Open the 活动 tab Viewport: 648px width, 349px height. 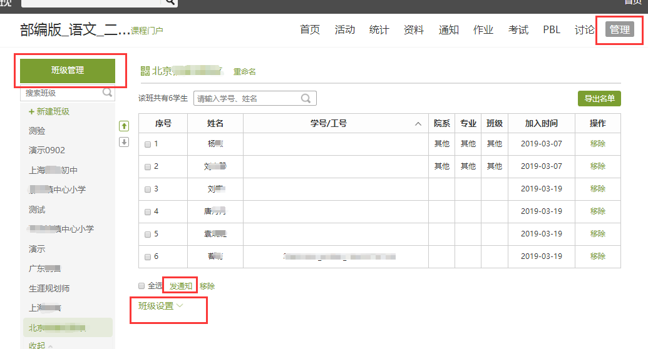(345, 30)
